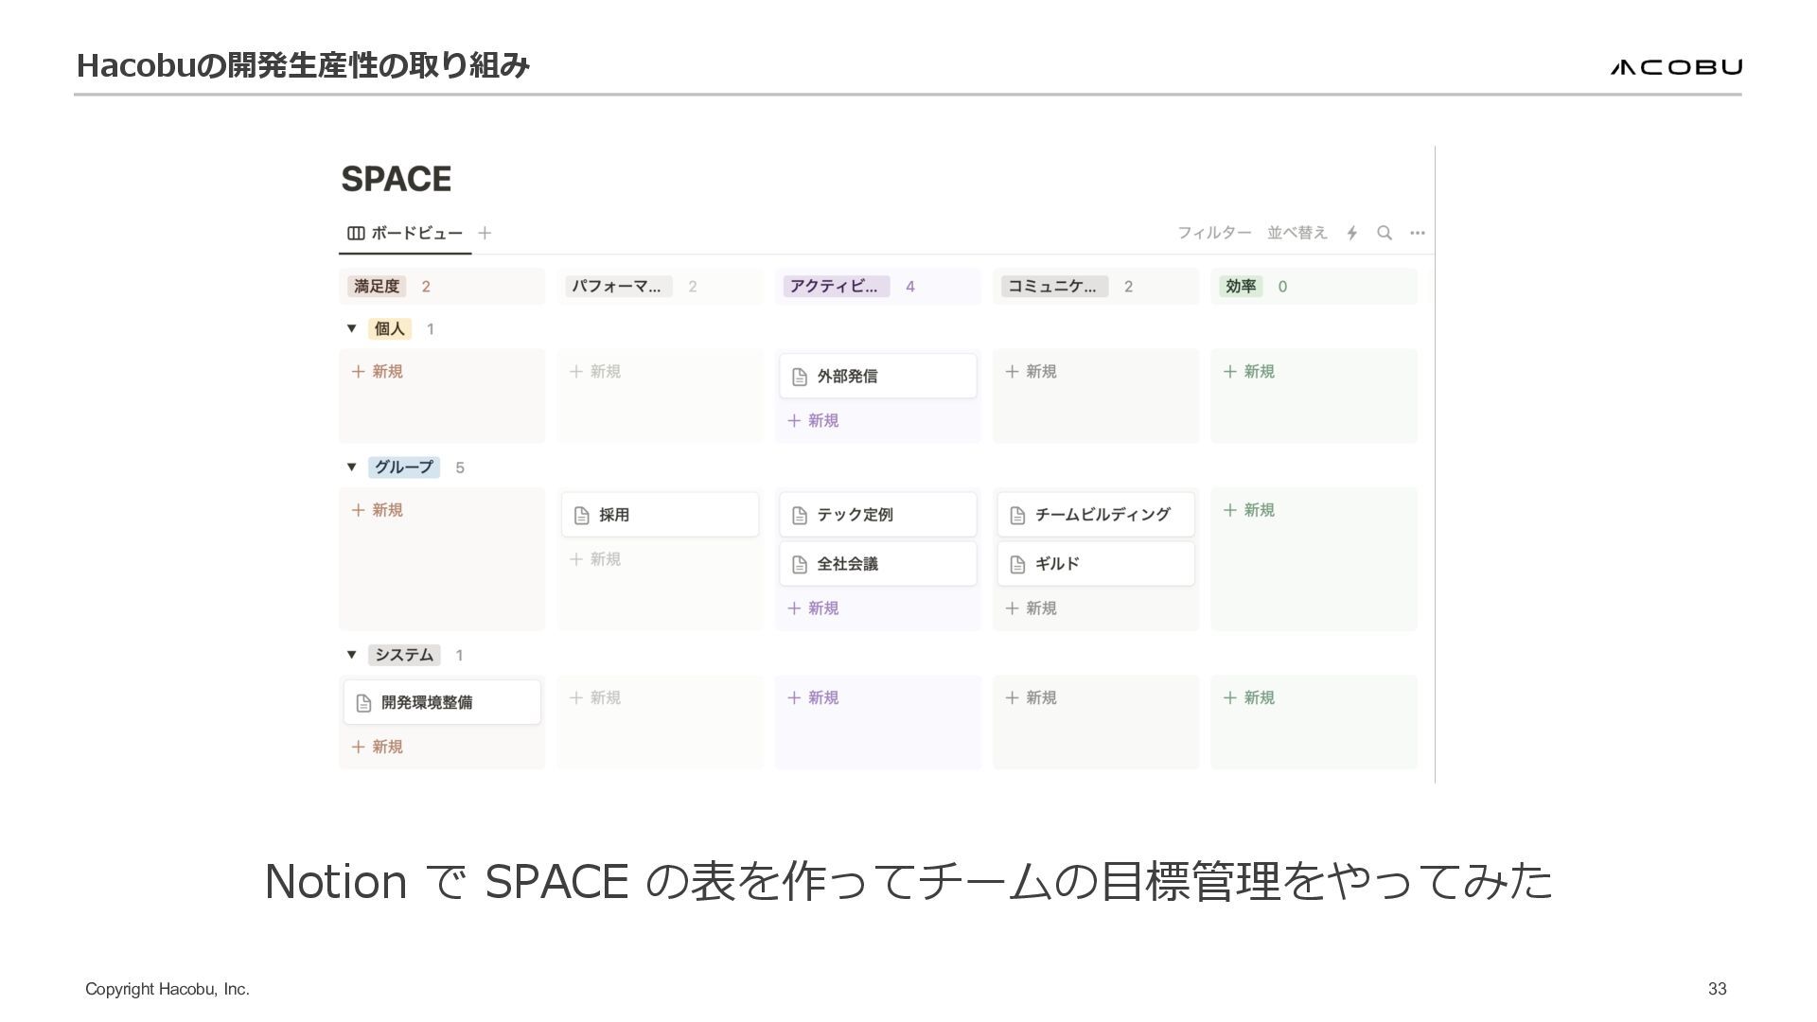1817x1022 pixels.
Task: Click the Hacobu logo in the header
Action: coord(1676,66)
